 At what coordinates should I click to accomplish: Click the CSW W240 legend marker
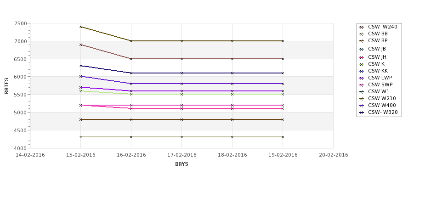[x=362, y=27]
